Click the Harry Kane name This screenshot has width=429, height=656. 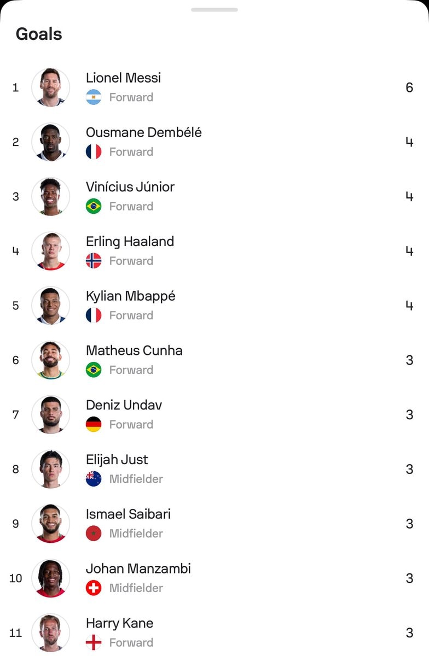119,623
